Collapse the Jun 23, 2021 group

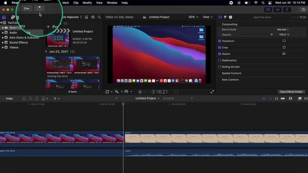coord(46,51)
